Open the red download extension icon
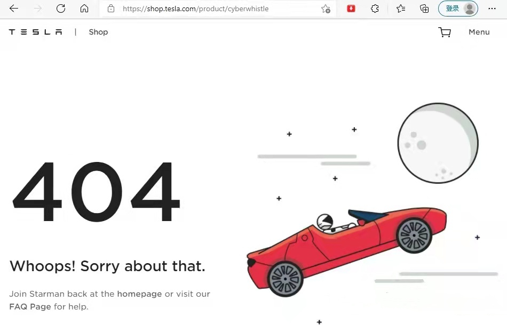The height and width of the screenshot is (326, 507). tap(351, 9)
